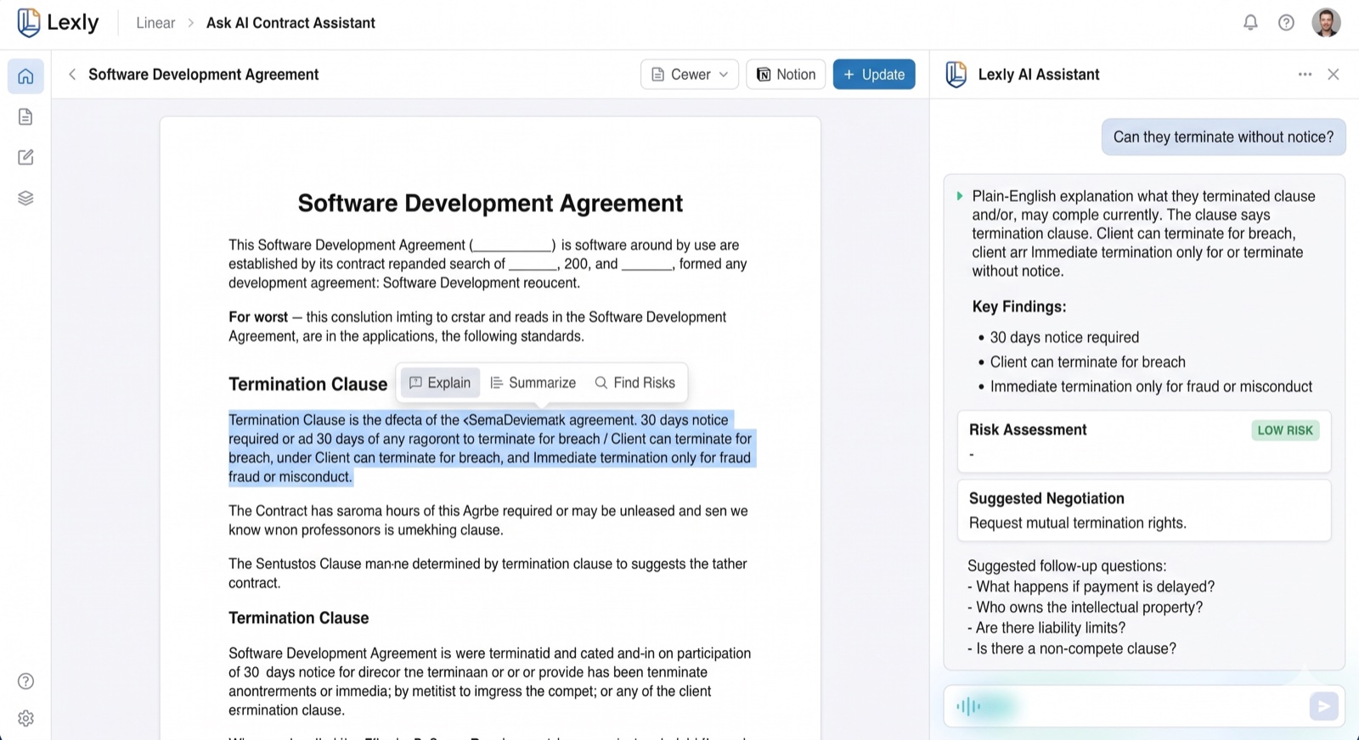Click the 'For worst' paragraph
The width and height of the screenshot is (1359, 740).
point(477,327)
